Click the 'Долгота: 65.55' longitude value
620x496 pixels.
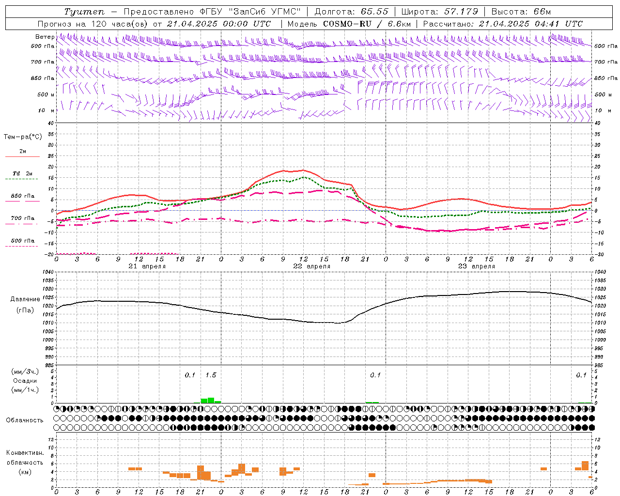tap(351, 12)
